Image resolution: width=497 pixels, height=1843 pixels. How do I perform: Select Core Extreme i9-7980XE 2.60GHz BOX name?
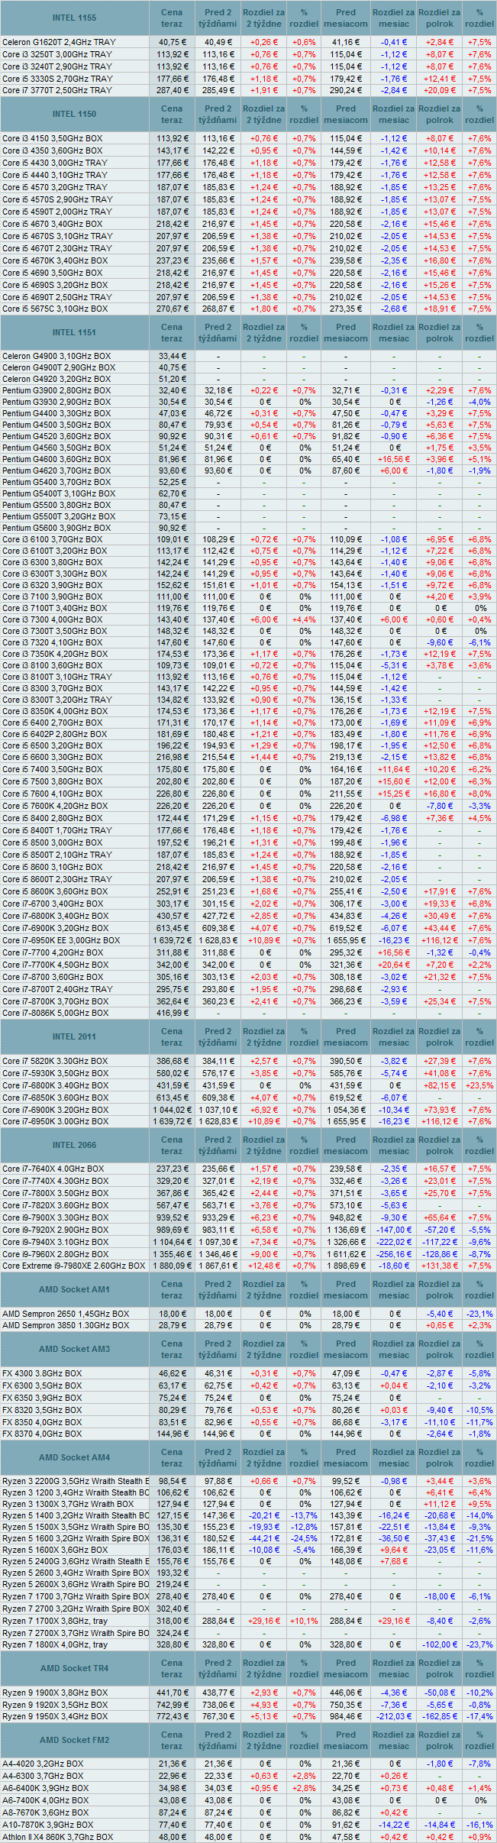[73, 1266]
